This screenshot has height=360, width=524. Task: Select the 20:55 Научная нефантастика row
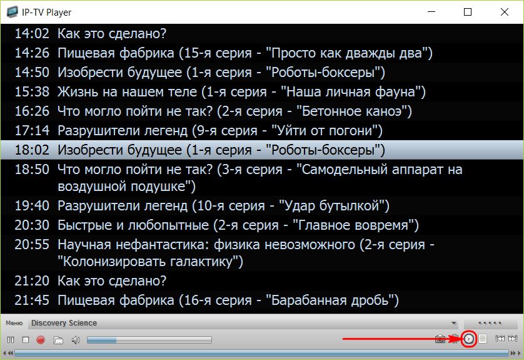262,253
